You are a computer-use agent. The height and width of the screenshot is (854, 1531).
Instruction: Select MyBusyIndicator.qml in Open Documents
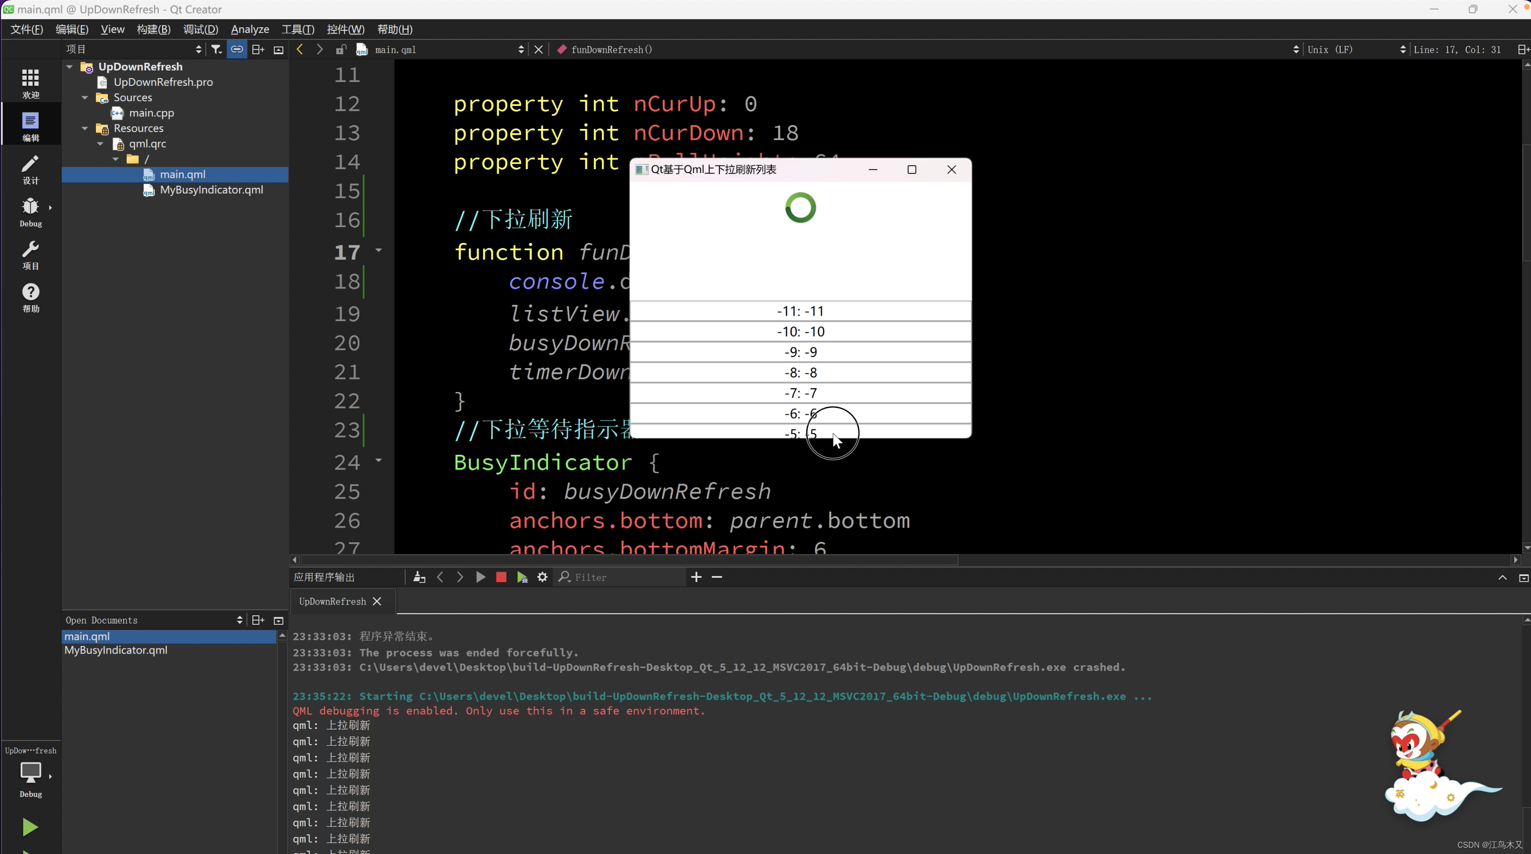tap(116, 650)
